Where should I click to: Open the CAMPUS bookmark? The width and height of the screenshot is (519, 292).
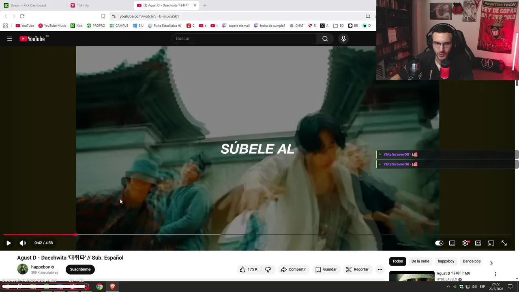(x=119, y=26)
